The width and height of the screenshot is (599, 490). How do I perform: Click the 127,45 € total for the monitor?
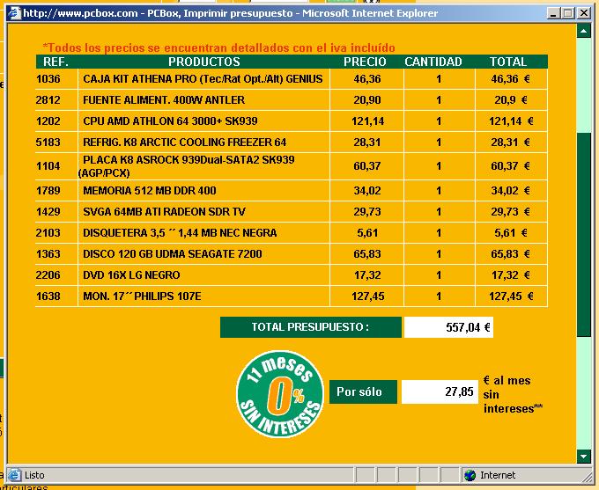click(511, 296)
